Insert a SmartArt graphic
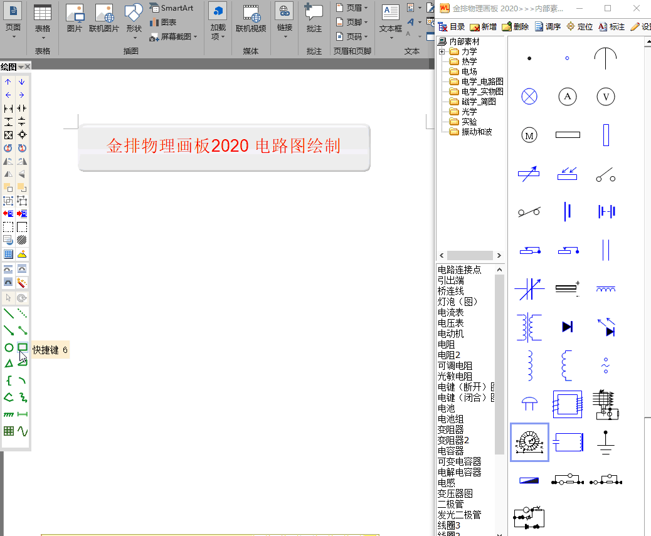Viewport: 651px width, 536px height. tap(171, 8)
